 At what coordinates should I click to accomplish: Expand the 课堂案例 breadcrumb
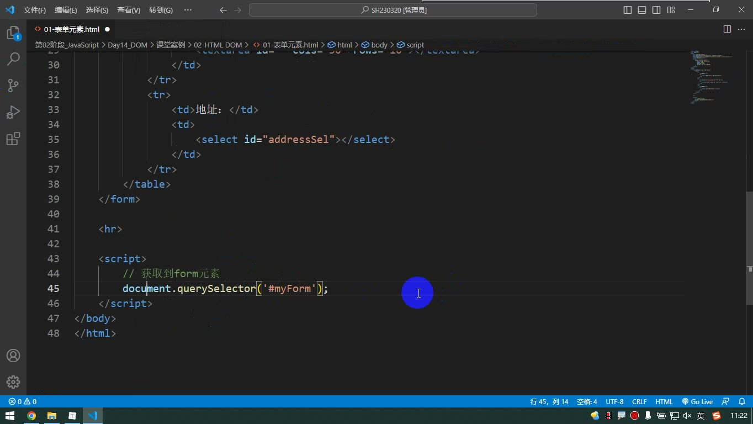171,45
